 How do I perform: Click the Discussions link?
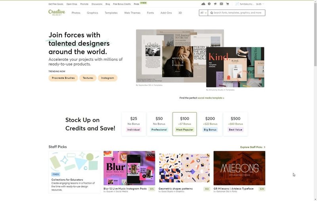97,4
